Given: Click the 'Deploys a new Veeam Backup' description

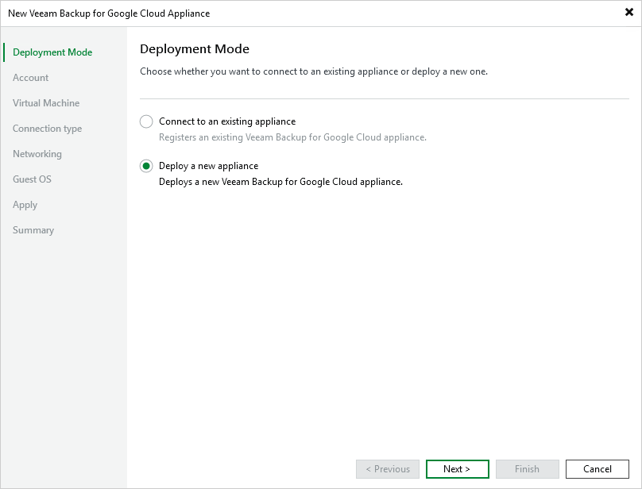Looking at the screenshot, I should (280, 182).
